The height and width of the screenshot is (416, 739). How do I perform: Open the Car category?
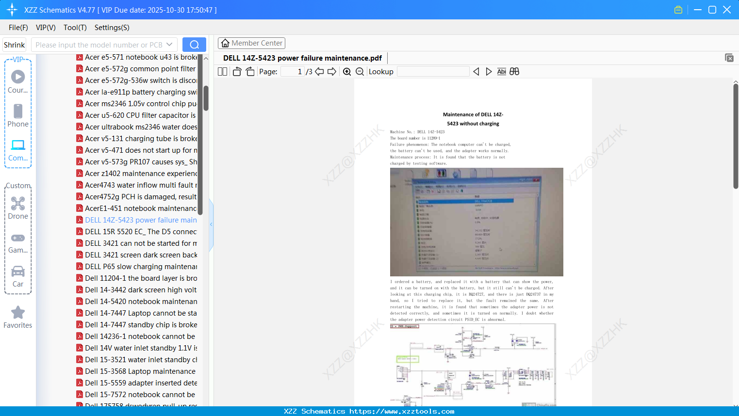point(18,276)
